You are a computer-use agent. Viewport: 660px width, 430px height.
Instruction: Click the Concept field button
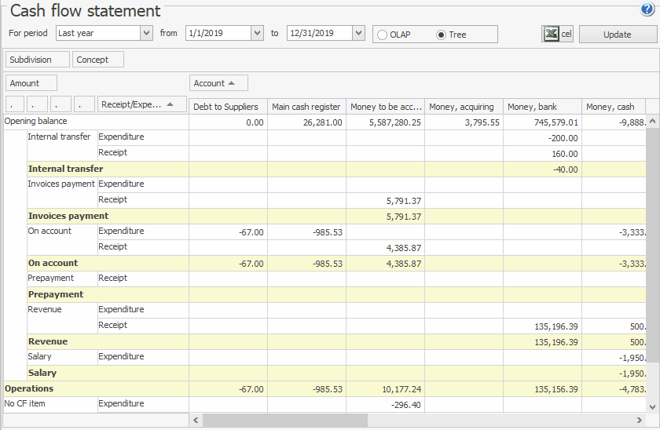93,60
